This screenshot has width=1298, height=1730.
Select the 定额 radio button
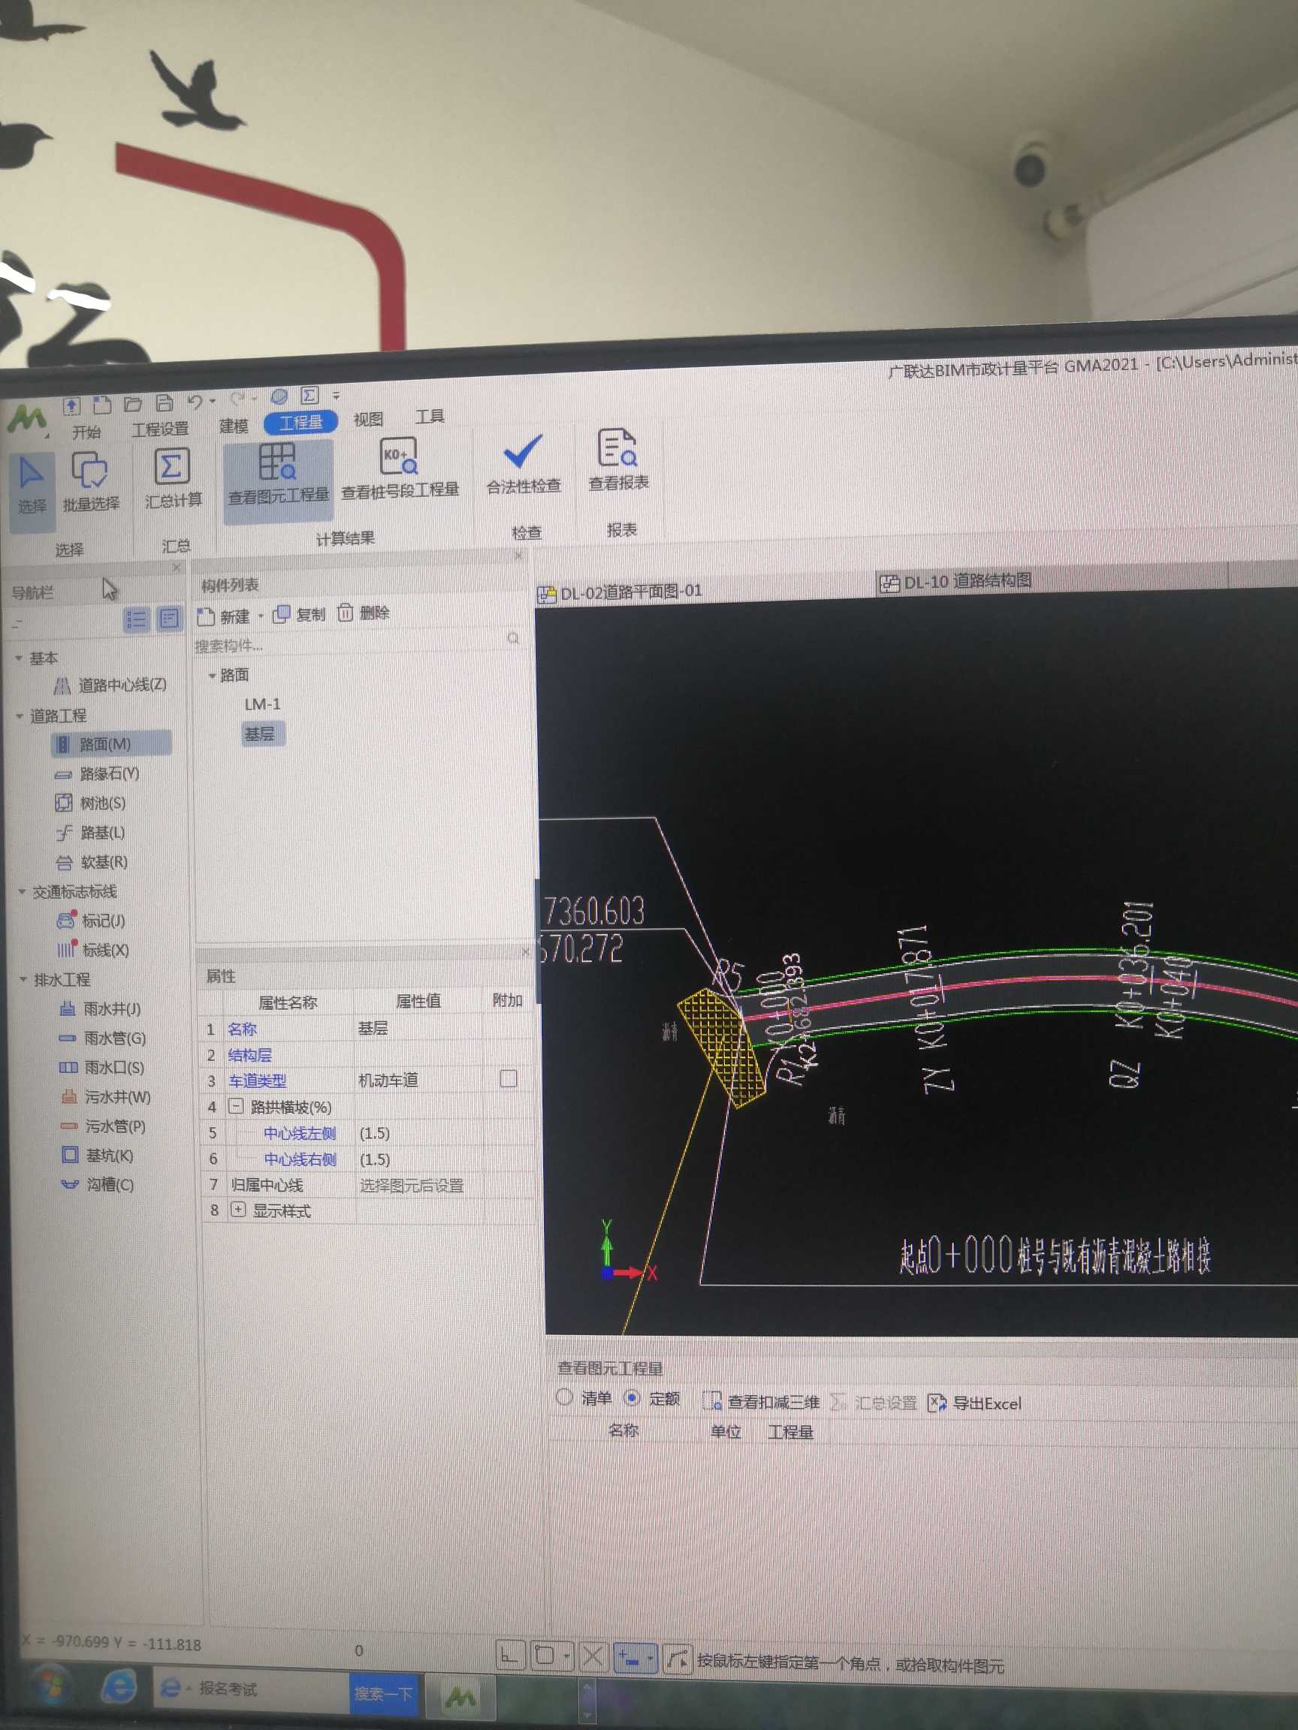632,1397
